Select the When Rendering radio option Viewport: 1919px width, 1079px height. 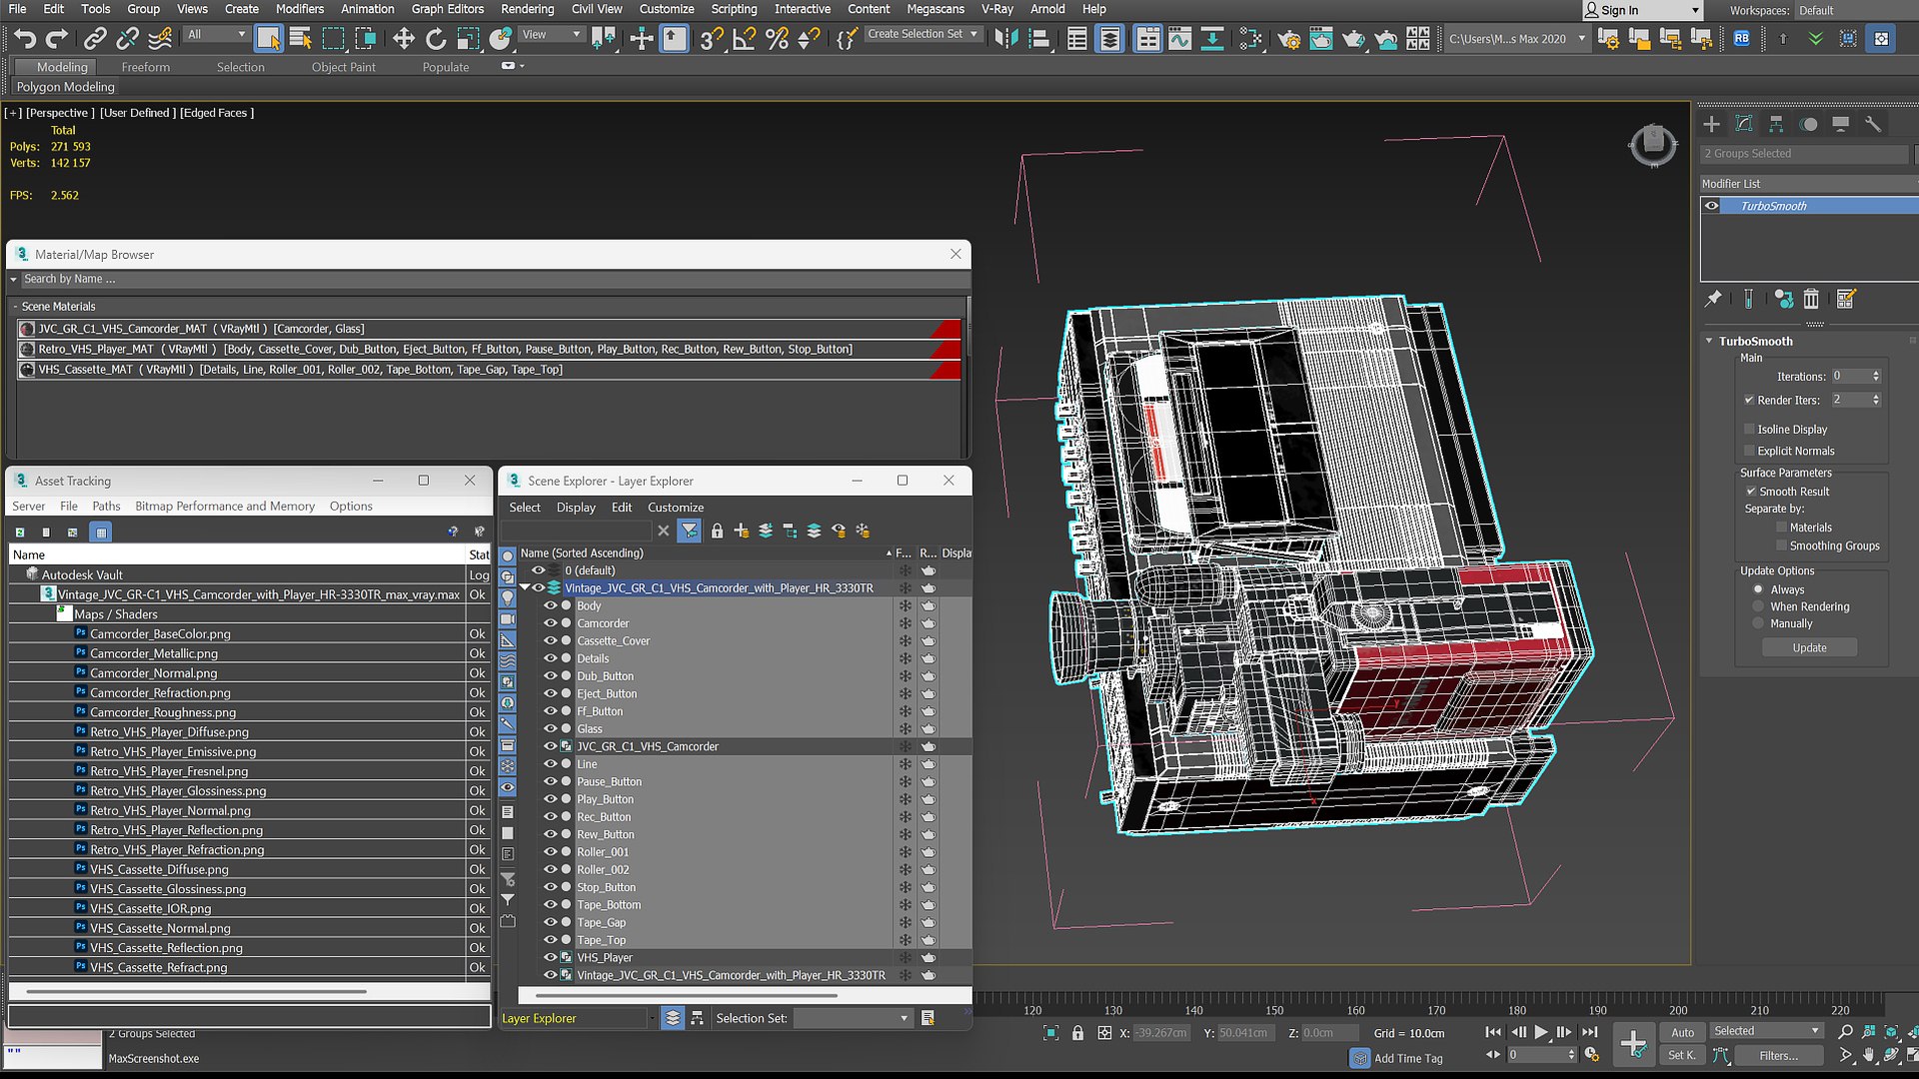1759,606
